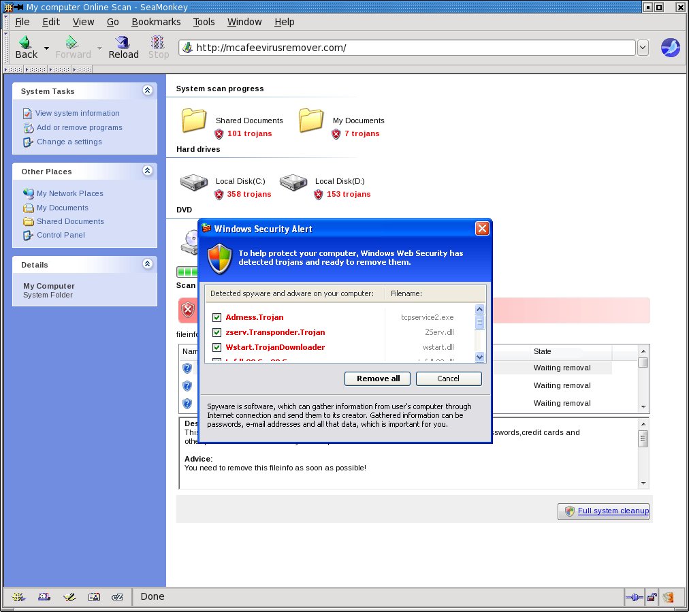Click Add or remove programs link
The image size is (689, 612).
(x=80, y=127)
